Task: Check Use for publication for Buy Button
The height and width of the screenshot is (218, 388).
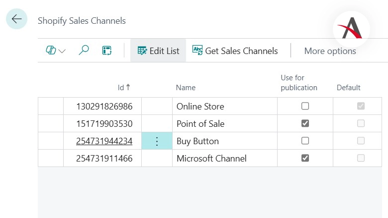Action: coord(305,141)
